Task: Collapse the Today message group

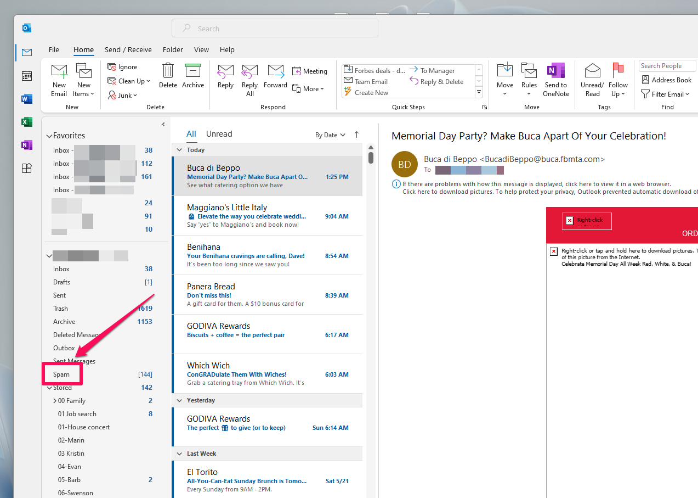Action: click(179, 149)
